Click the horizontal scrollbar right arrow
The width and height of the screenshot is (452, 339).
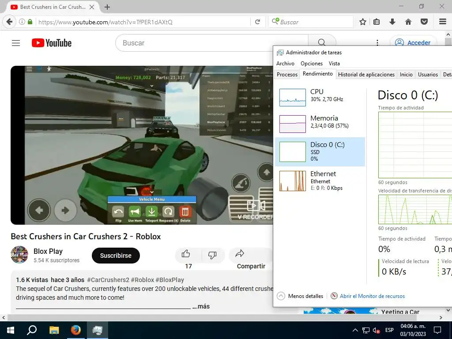pos(441,318)
